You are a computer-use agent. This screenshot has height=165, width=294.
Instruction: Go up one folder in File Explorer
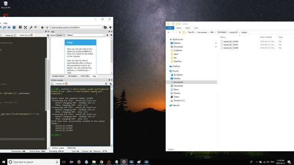pyautogui.click(x=180, y=33)
